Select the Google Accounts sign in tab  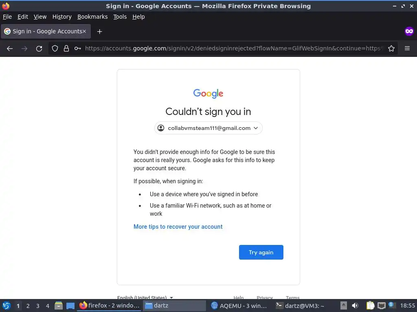tap(46, 31)
